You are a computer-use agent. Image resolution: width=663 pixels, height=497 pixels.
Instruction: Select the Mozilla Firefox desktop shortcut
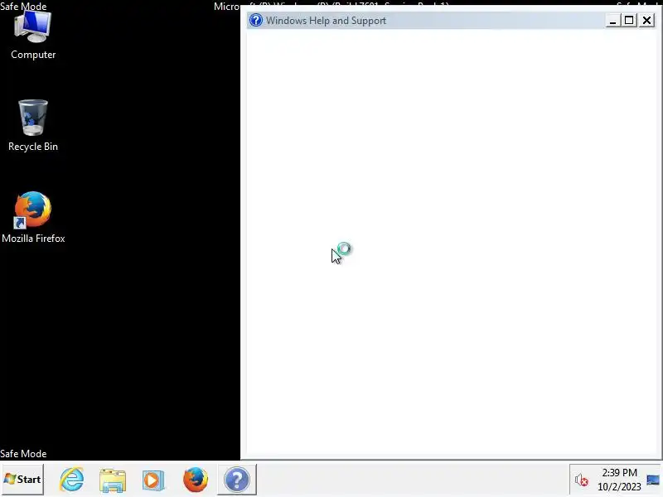pyautogui.click(x=33, y=217)
